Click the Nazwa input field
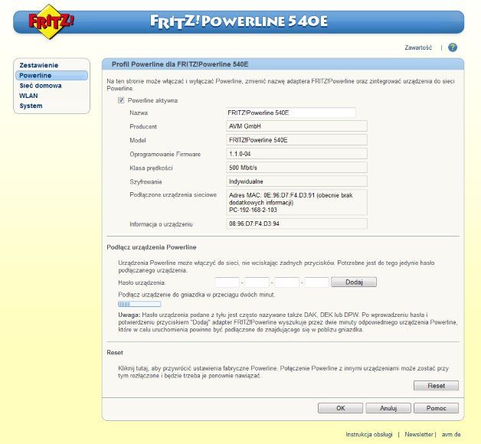Screen dimensions: 481x444 [x=291, y=113]
